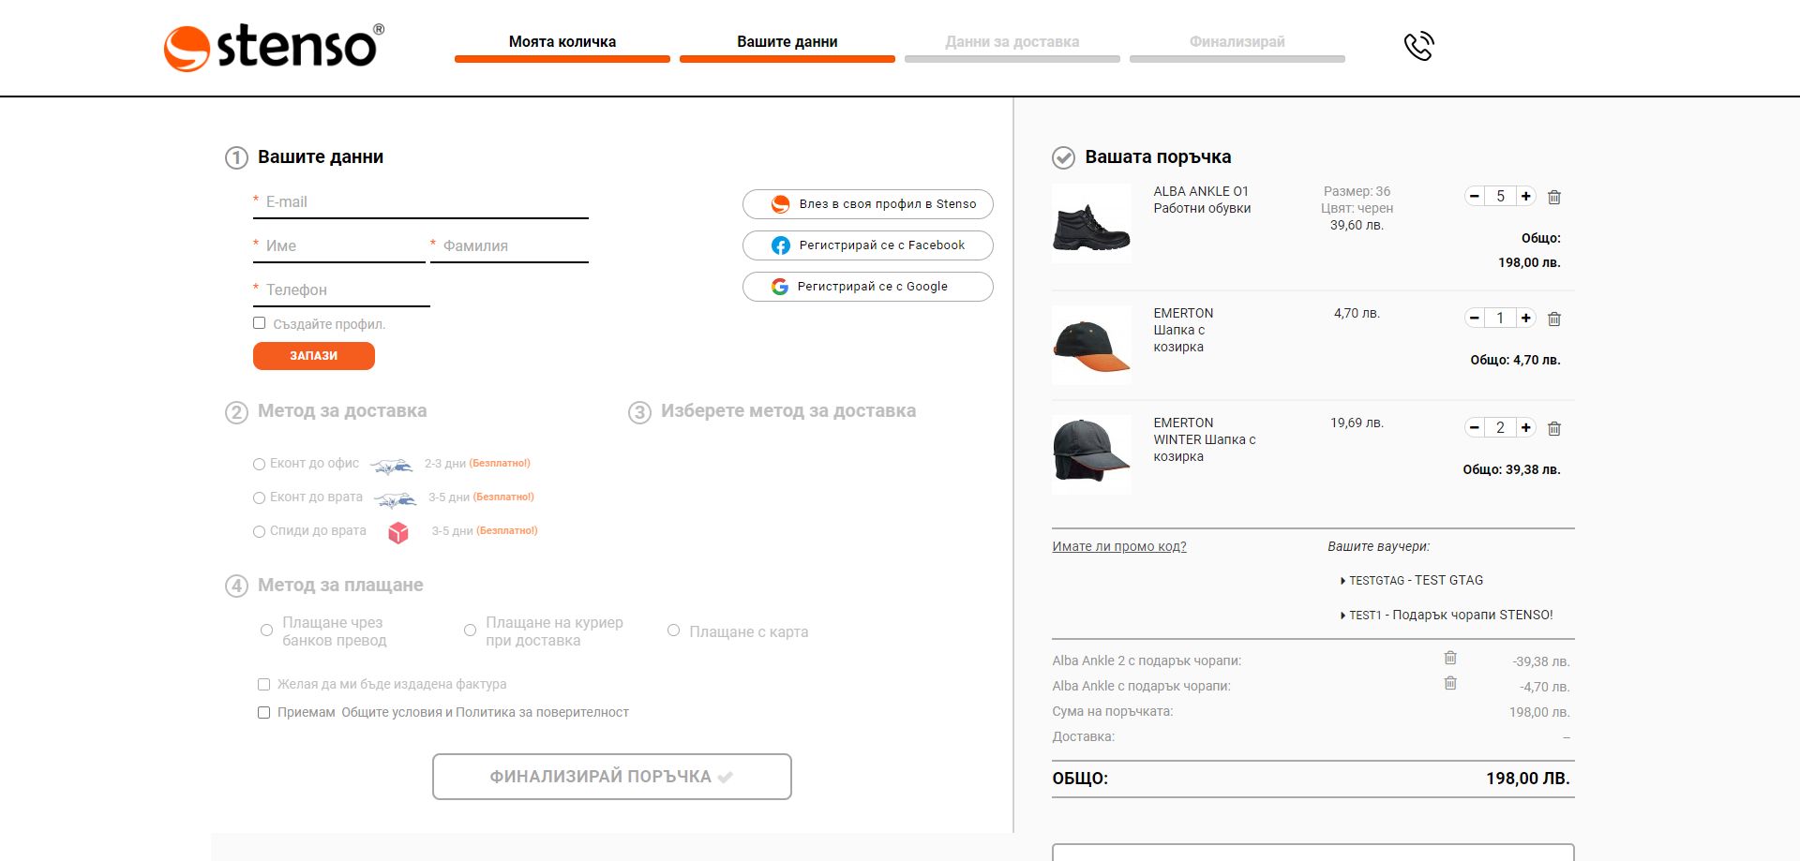Image resolution: width=1800 pixels, height=861 pixels.
Task: Click Еконт courier logo for office delivery
Action: click(x=391, y=466)
